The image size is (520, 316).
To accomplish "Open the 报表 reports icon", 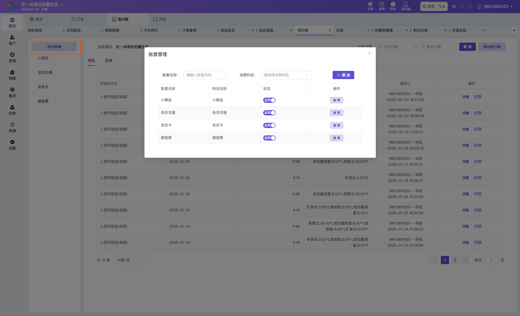I will (x=381, y=6).
